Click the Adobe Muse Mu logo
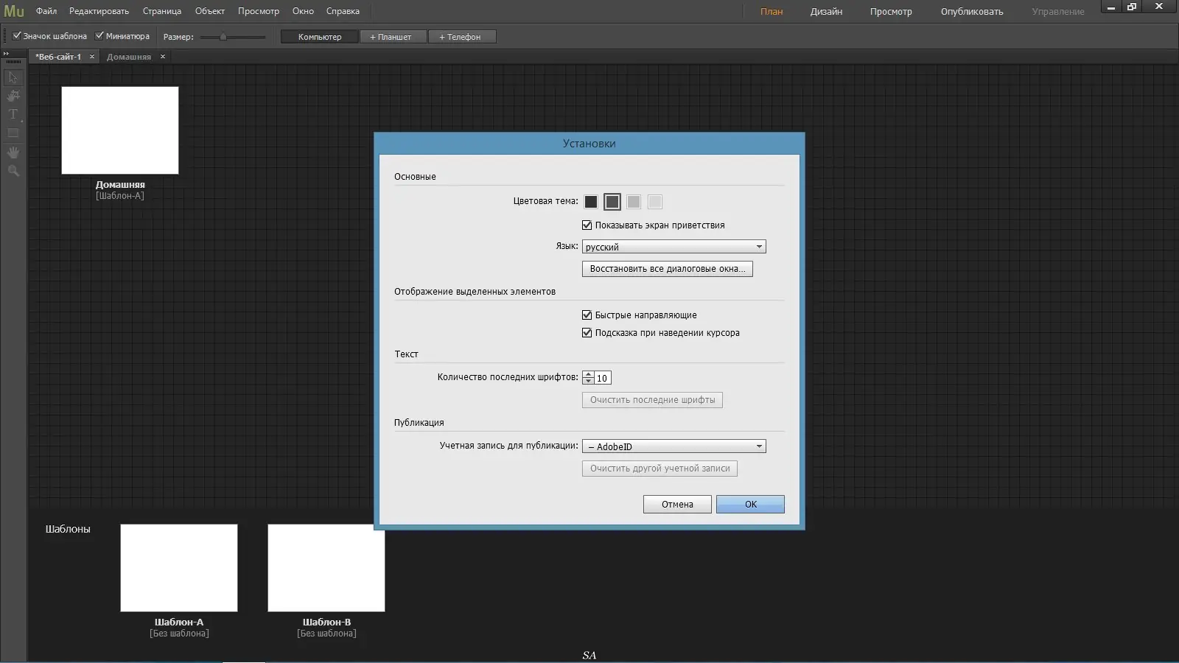Image resolution: width=1179 pixels, height=663 pixels. (x=14, y=11)
